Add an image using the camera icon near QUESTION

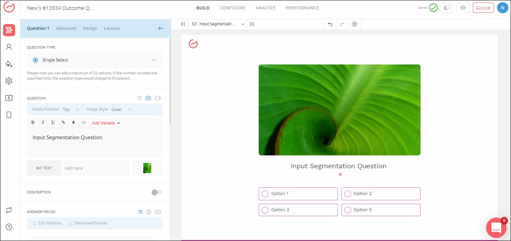(148, 98)
